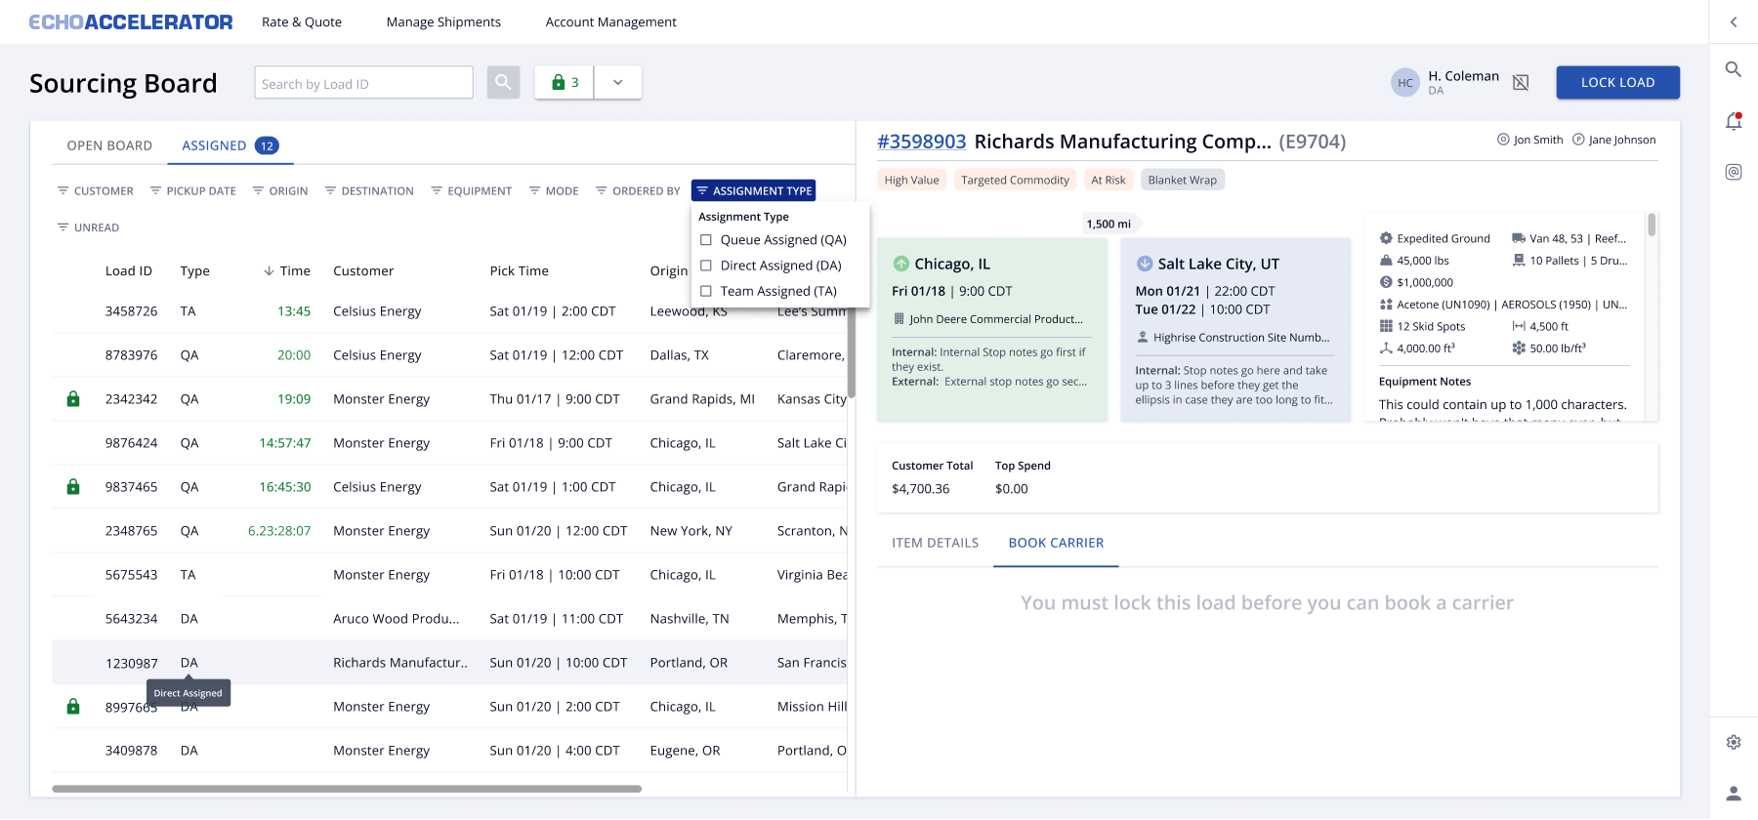
Task: Open the Origin filter
Action: pyautogui.click(x=280, y=191)
